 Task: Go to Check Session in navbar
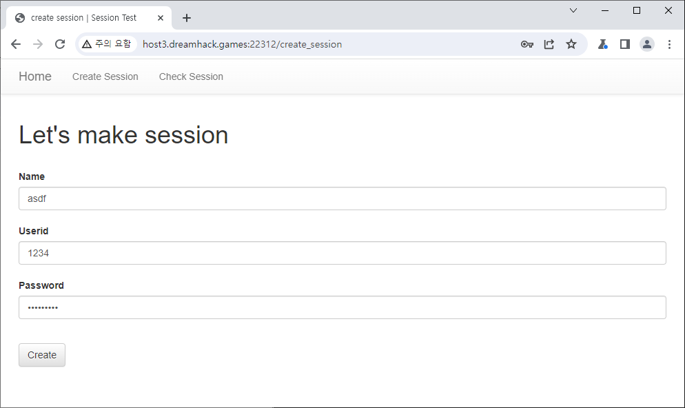(x=191, y=76)
